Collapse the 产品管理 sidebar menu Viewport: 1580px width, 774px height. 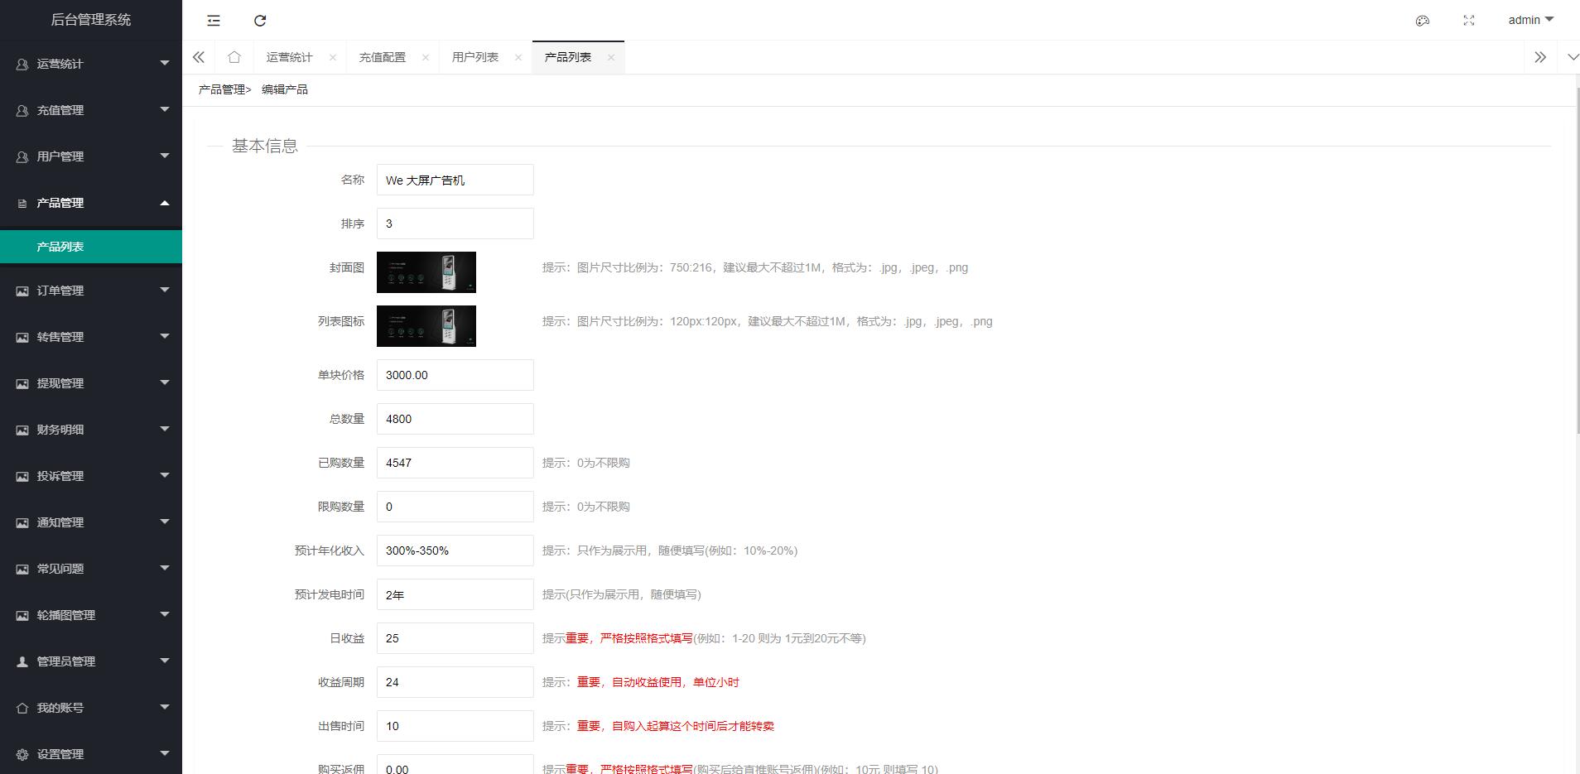[x=91, y=203]
